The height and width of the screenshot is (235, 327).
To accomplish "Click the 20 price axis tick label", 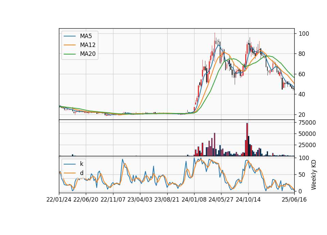I will pos(302,114).
